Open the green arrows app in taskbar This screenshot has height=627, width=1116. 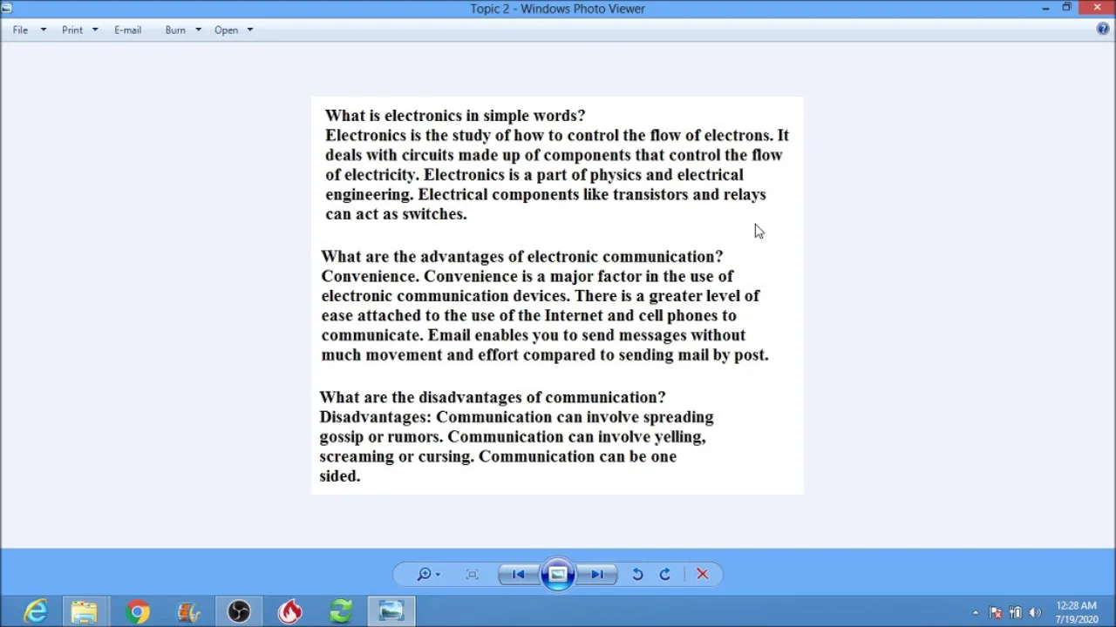[340, 612]
